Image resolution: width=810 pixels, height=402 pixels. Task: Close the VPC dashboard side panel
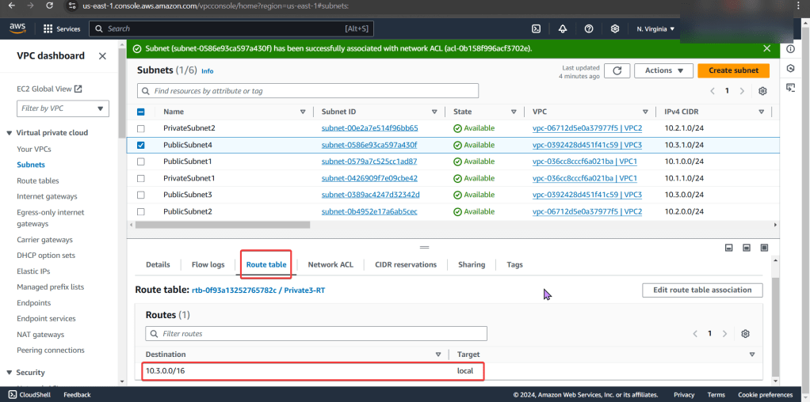coord(102,56)
